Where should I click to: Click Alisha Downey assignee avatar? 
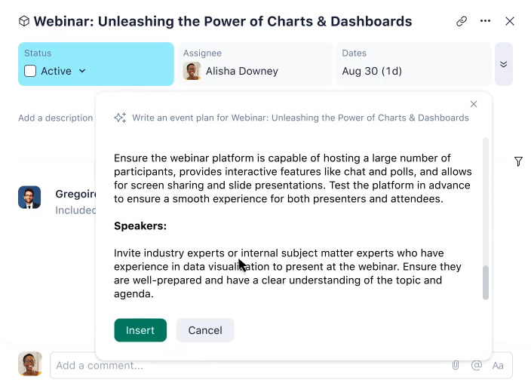[x=192, y=71]
